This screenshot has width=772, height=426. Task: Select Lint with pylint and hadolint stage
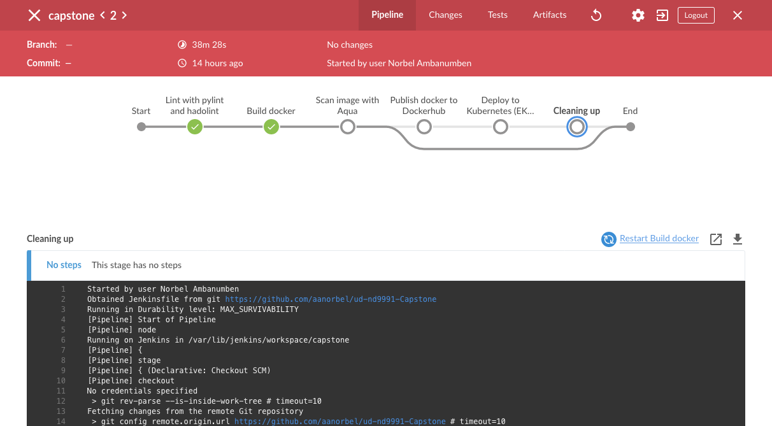[195, 127]
